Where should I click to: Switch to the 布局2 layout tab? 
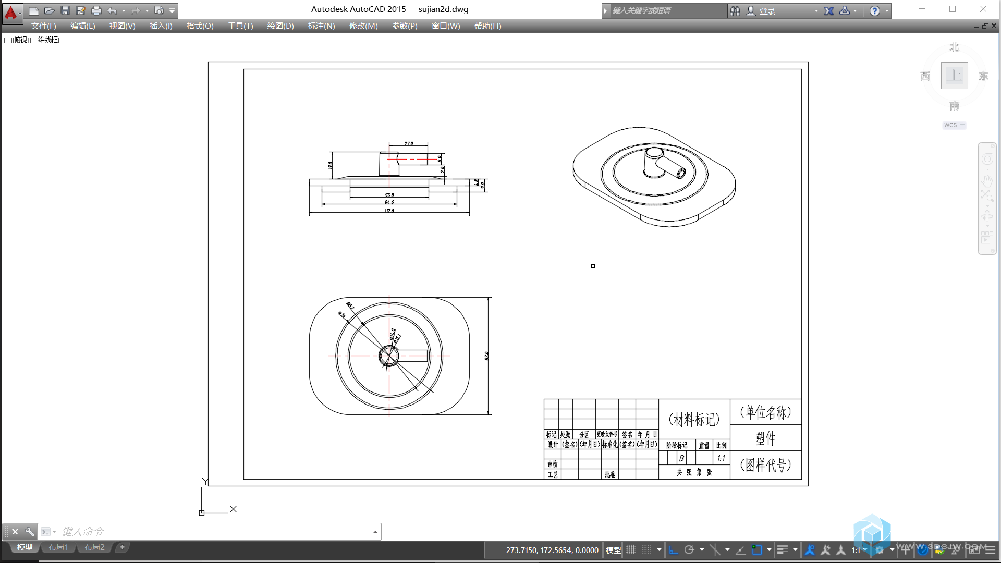click(94, 547)
